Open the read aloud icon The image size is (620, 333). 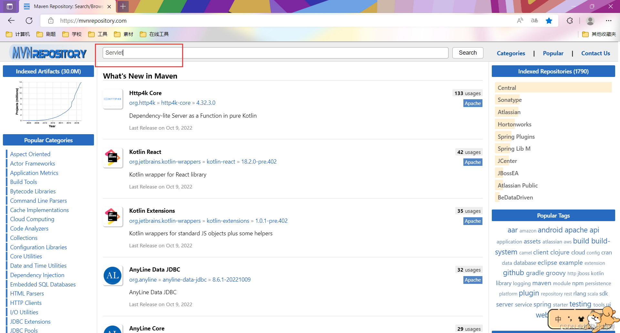pyautogui.click(x=520, y=21)
